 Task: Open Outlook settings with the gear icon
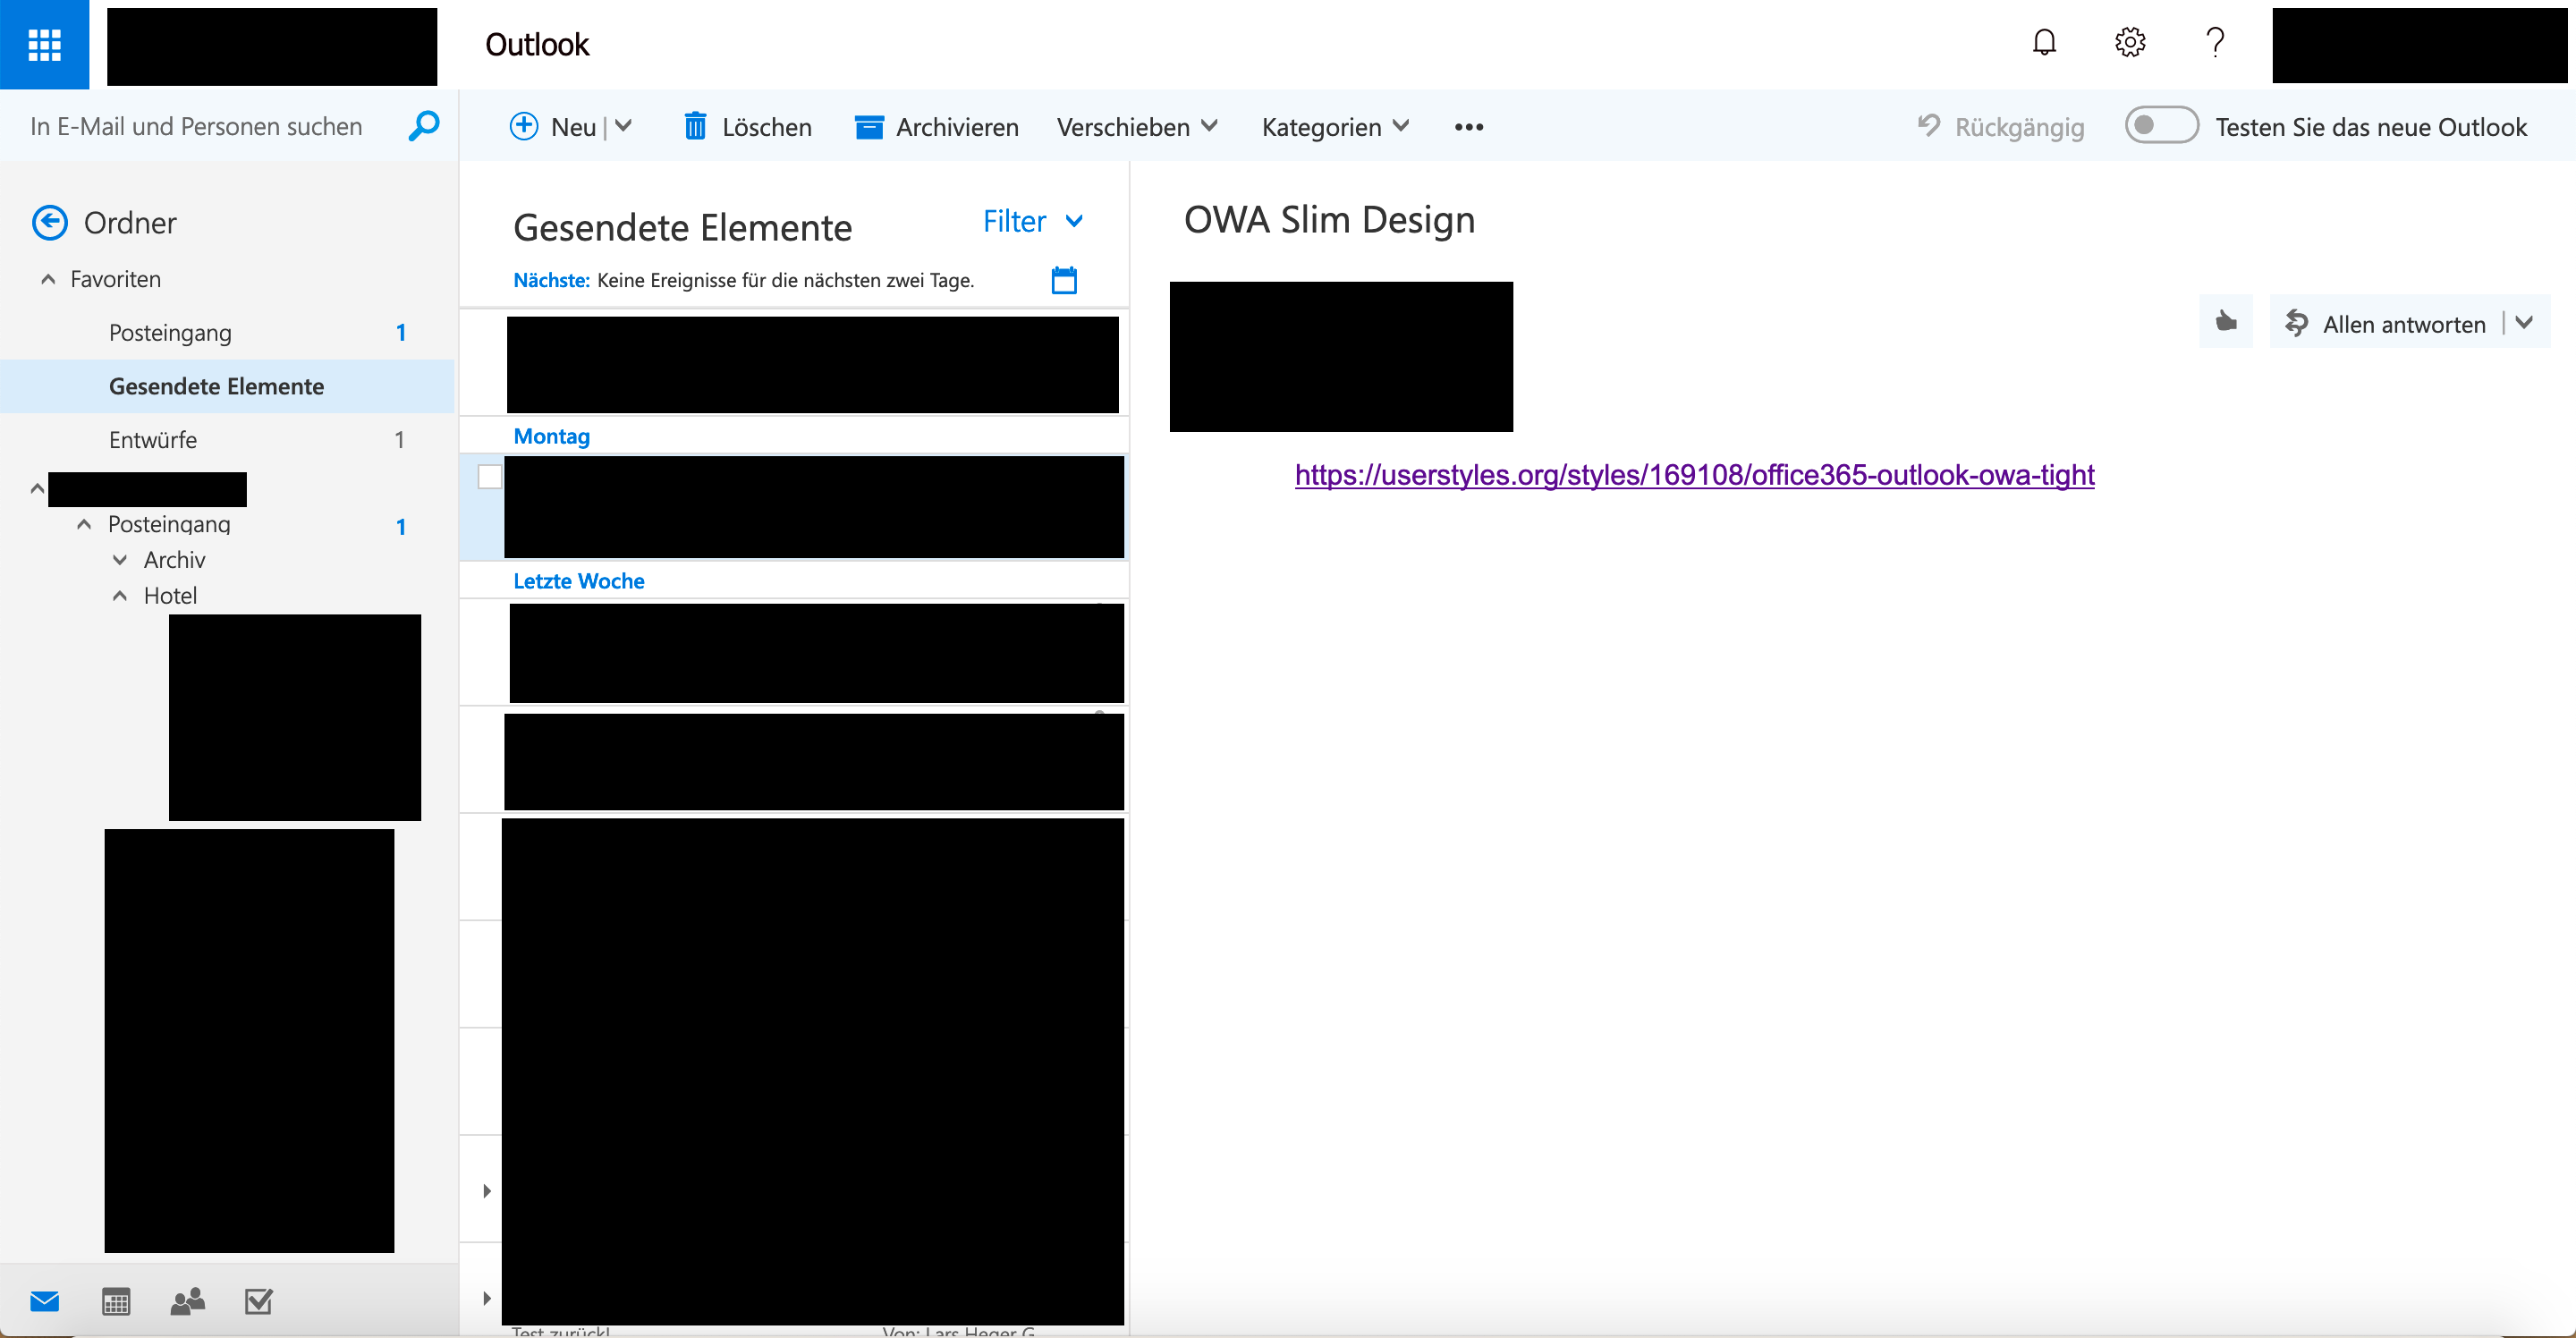(x=2130, y=42)
